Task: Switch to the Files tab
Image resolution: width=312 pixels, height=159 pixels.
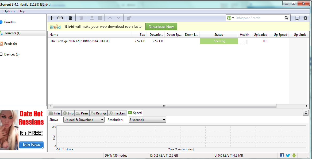Action: click(55, 113)
